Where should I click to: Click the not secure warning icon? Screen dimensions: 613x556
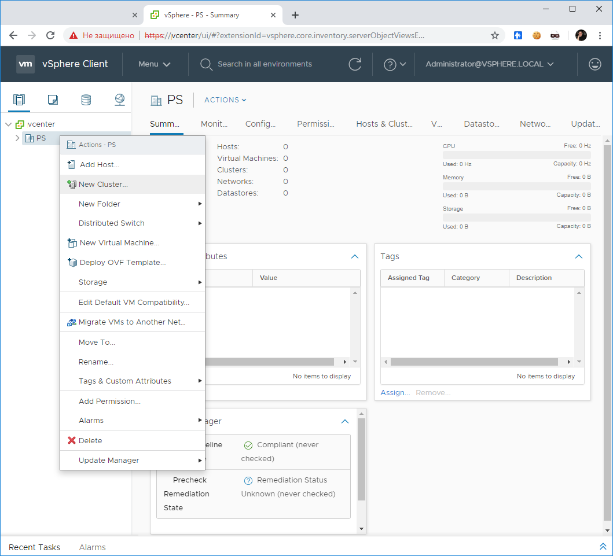point(74,35)
